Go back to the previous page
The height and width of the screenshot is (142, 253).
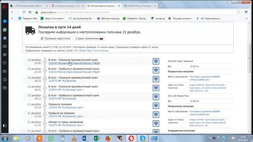12,12
